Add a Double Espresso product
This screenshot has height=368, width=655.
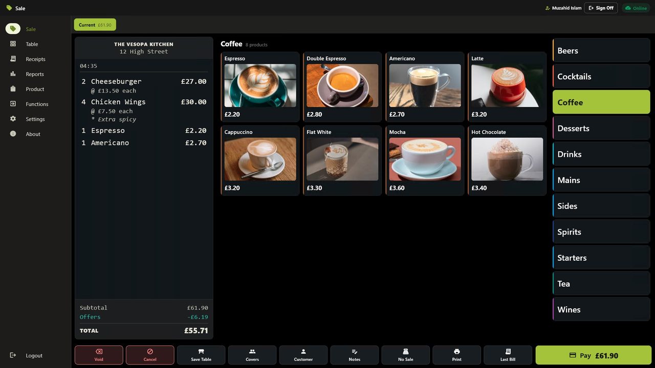pos(342,87)
